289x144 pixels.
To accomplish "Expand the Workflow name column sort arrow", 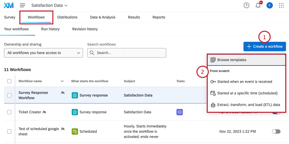I will (x=62, y=81).
